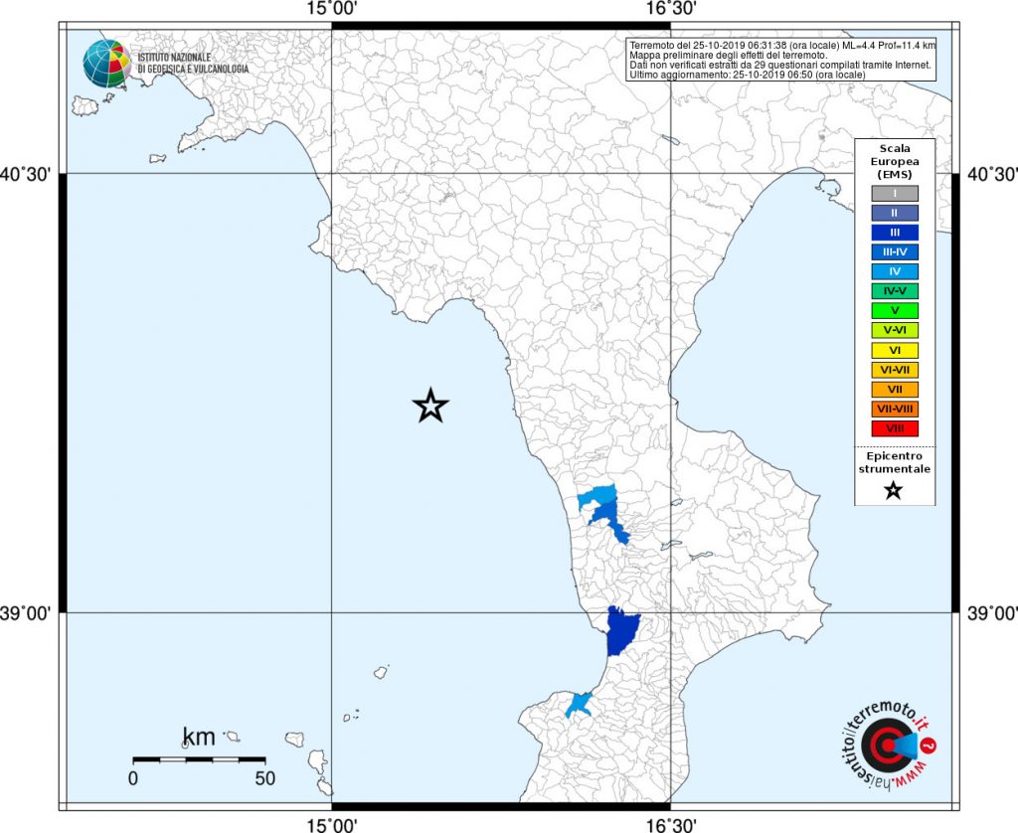The image size is (1018, 833).
Task: Select the epicenter star on the map
Action: tap(429, 406)
